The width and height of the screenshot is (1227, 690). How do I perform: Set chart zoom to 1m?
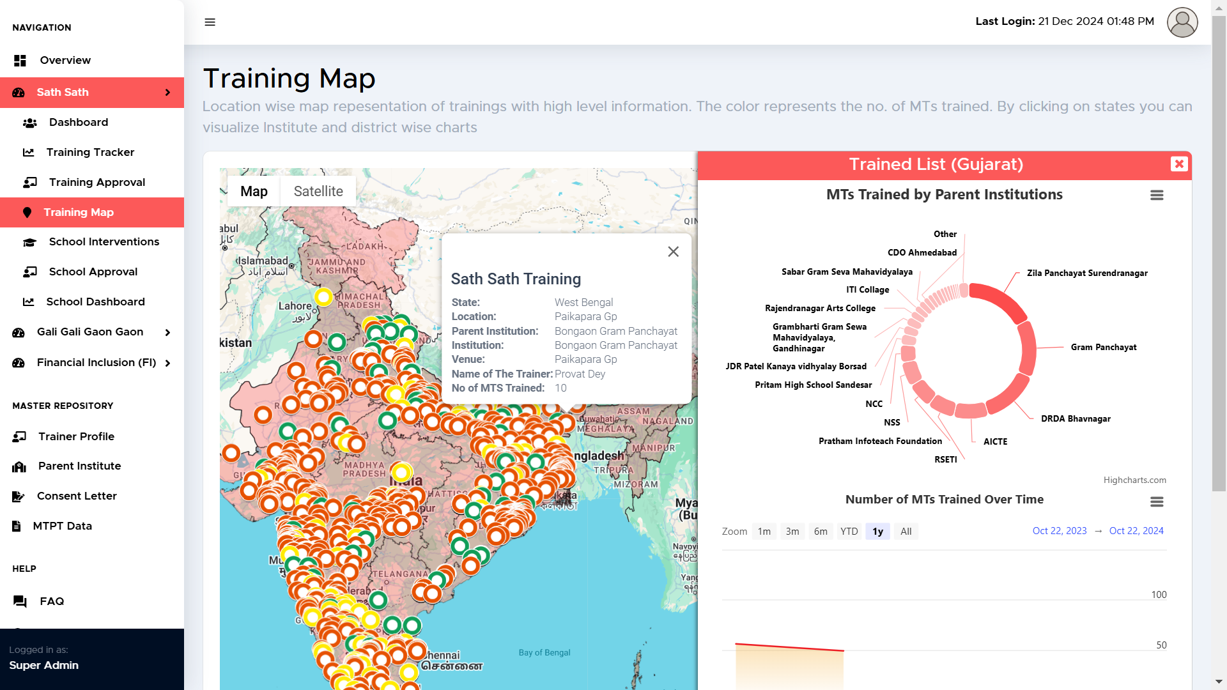pos(764,532)
